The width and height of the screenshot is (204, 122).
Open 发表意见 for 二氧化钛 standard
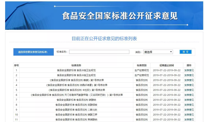tap(189, 110)
